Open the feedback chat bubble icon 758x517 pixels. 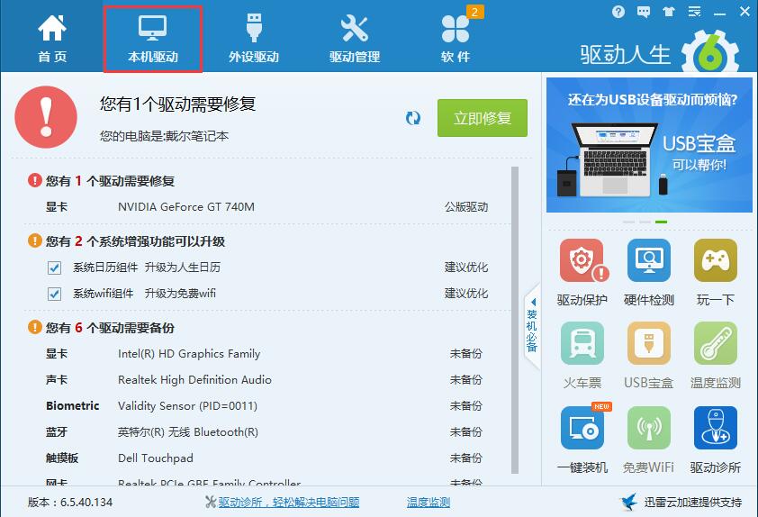[x=644, y=12]
